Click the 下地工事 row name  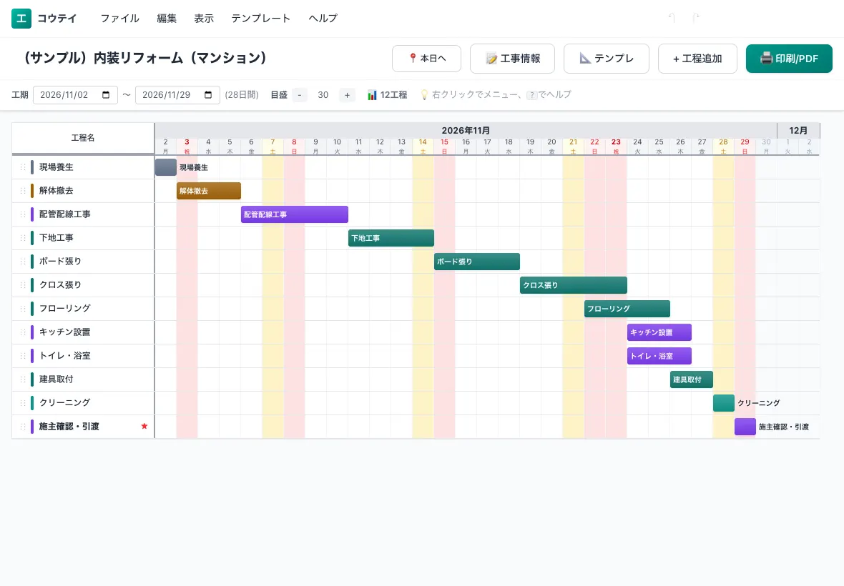[x=57, y=238]
